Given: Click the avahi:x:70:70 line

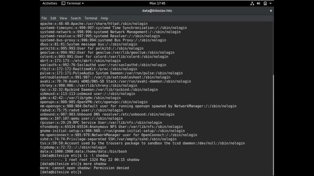Looking at the screenshot, I should [x=116, y=82].
